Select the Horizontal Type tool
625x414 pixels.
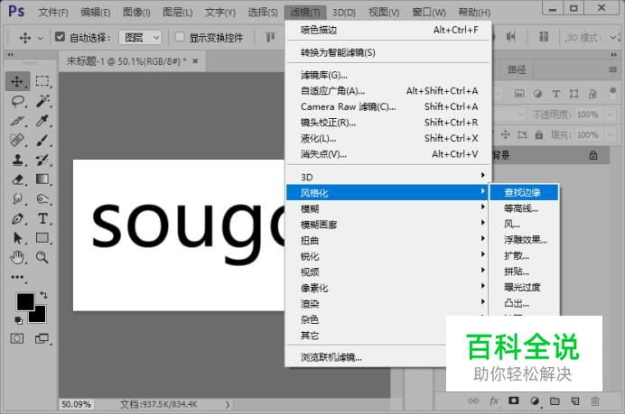(42, 218)
